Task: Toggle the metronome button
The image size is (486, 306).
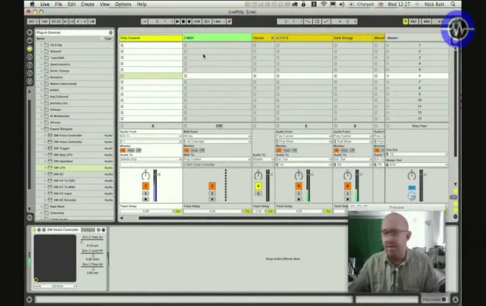Action: coord(92,21)
